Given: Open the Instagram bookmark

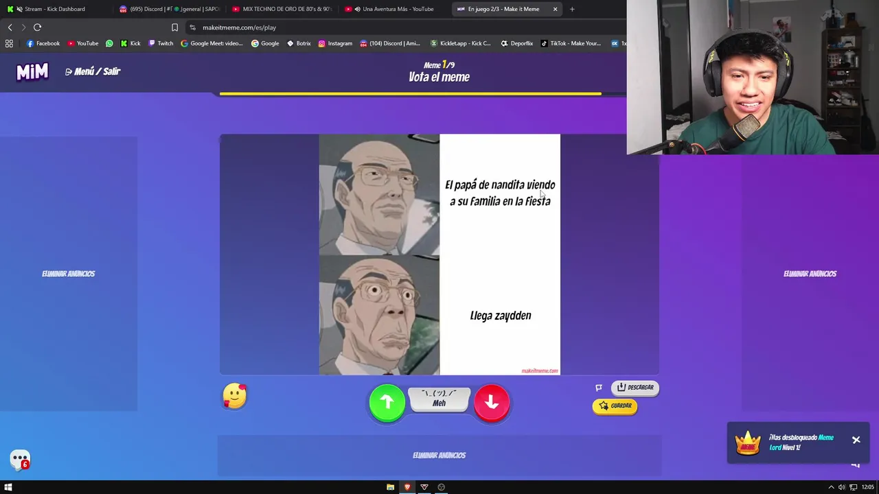Looking at the screenshot, I should (x=335, y=43).
